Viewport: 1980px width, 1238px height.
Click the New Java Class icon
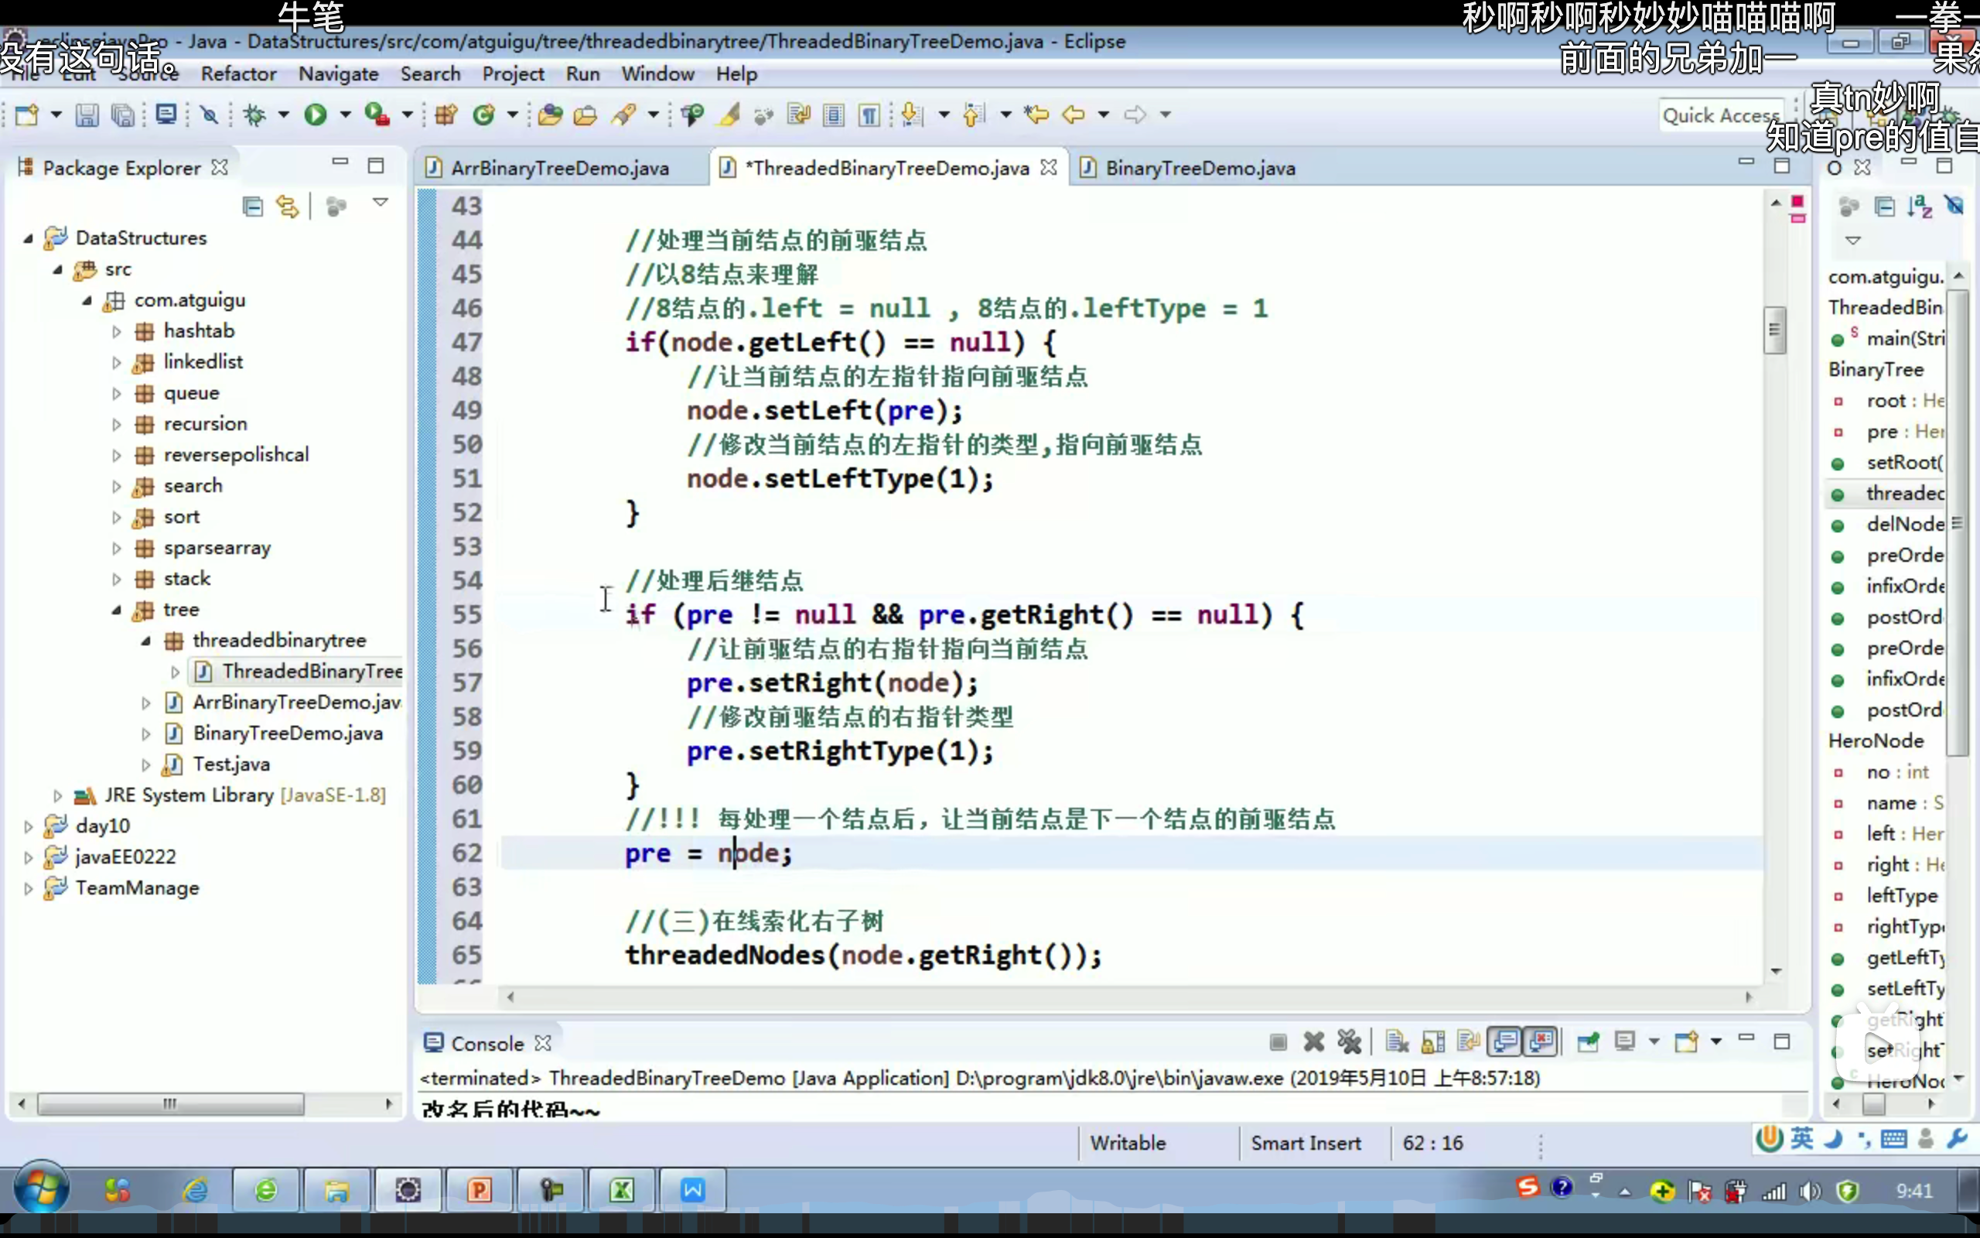[x=484, y=115]
